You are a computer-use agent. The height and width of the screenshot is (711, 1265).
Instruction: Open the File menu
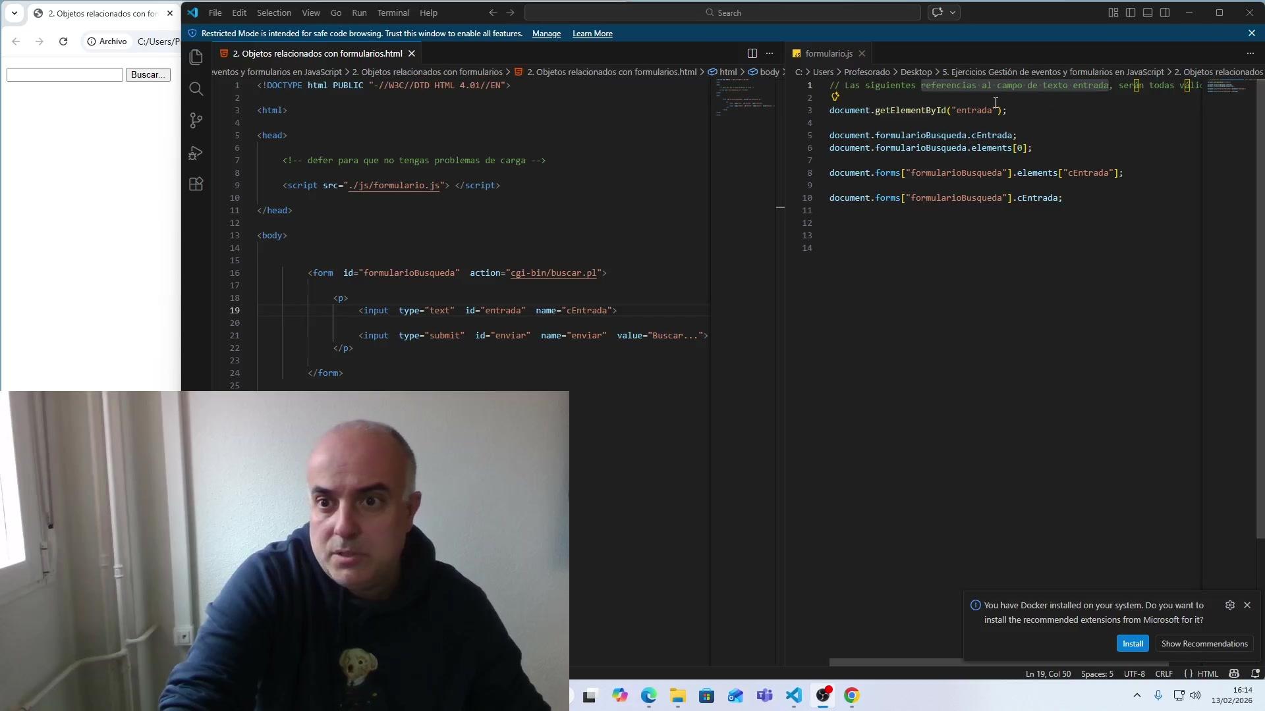pyautogui.click(x=215, y=13)
